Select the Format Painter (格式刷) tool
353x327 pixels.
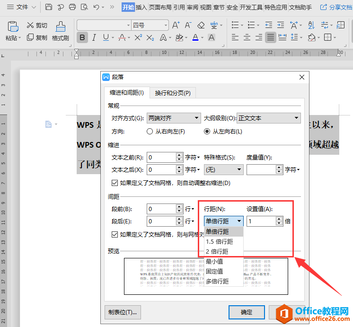tap(61, 31)
